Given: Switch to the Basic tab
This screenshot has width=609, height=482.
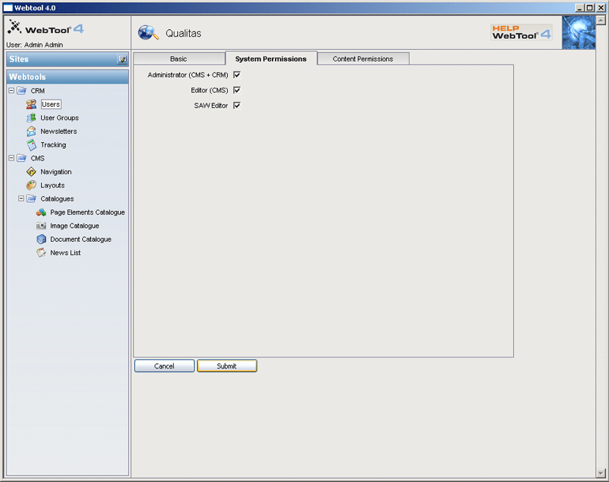Looking at the screenshot, I should click(178, 59).
